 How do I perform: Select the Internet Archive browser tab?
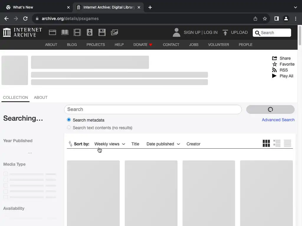click(x=109, y=7)
